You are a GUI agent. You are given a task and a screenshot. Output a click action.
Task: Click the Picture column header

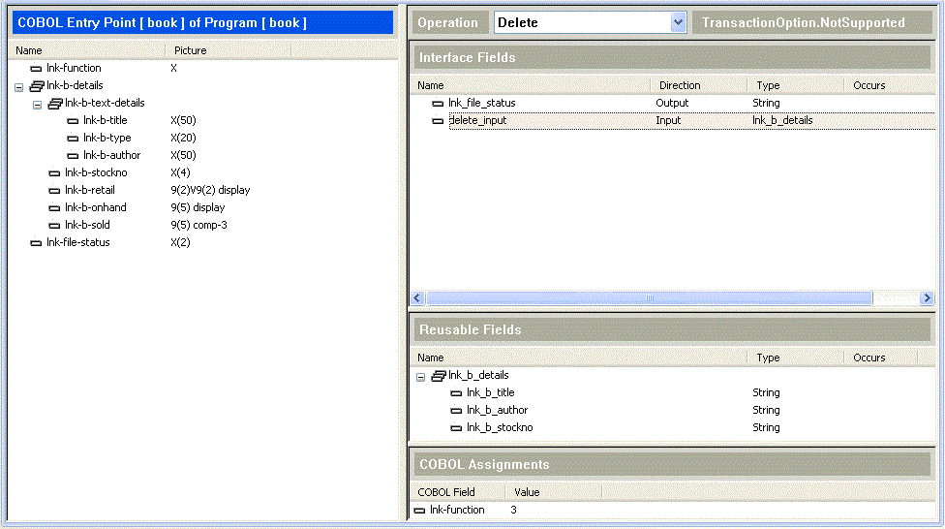191,50
